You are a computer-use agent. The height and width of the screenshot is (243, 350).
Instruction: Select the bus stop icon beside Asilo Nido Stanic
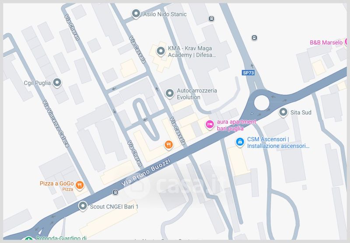pyautogui.click(x=211, y=18)
